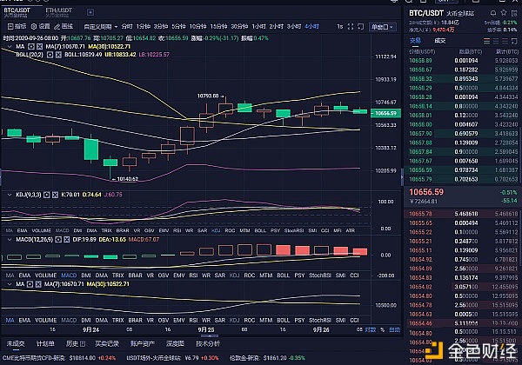Select the BTC/USDT chart tab
Screen dimensions: 522x365
coord(17,12)
